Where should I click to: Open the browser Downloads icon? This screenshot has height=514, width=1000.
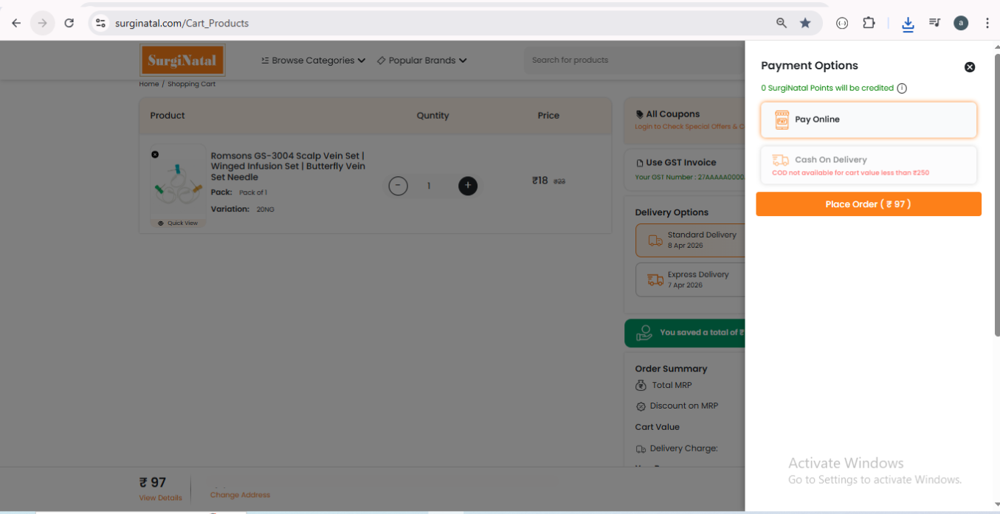[x=908, y=24]
